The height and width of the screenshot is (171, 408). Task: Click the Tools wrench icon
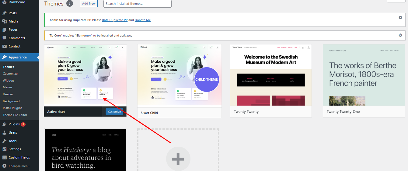click(x=4, y=141)
